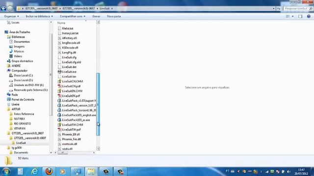
Task: Sort files by the Nome column header
Action: 61,23
